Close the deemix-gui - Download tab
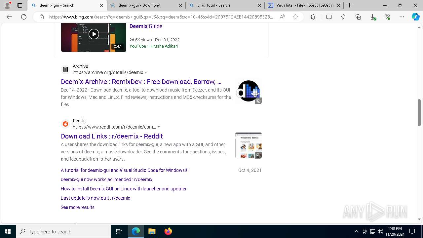 (180, 5)
